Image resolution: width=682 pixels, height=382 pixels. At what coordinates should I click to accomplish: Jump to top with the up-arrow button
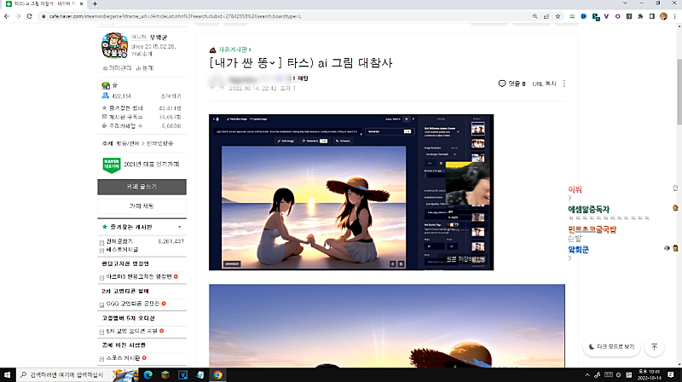pyautogui.click(x=654, y=347)
